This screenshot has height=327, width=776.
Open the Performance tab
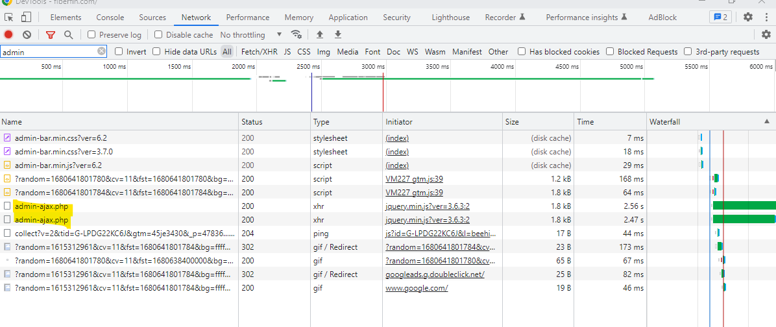(x=248, y=18)
